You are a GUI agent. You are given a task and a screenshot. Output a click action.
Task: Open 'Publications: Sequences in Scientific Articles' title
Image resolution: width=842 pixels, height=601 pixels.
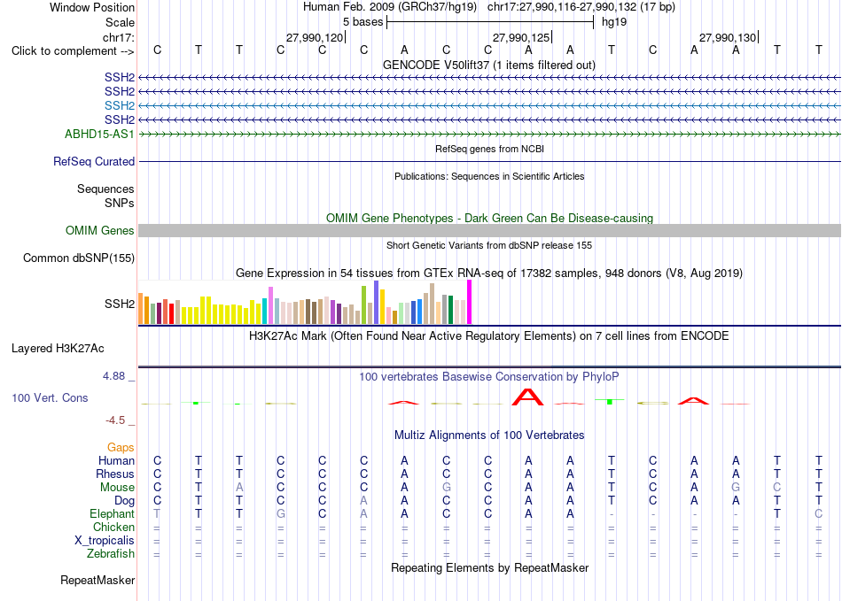[x=489, y=176]
